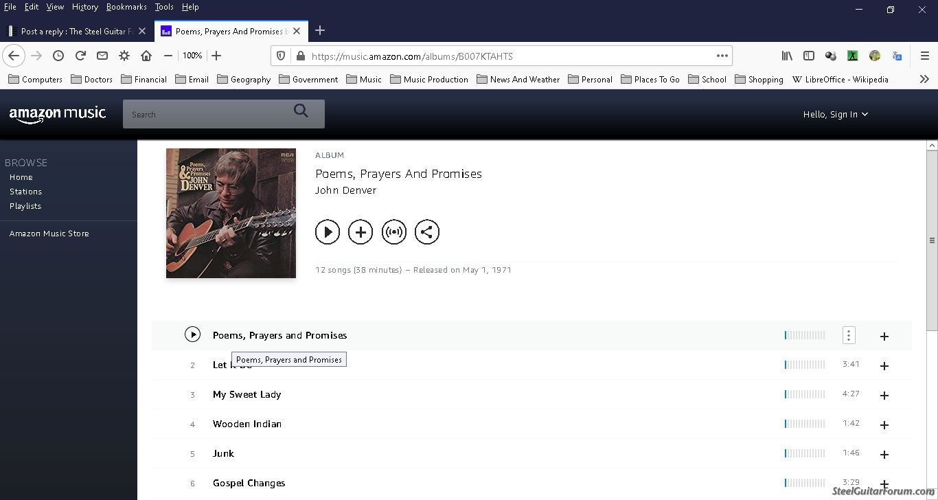Expand Hello, Sign In dropdown
The image size is (938, 500).
click(x=836, y=115)
